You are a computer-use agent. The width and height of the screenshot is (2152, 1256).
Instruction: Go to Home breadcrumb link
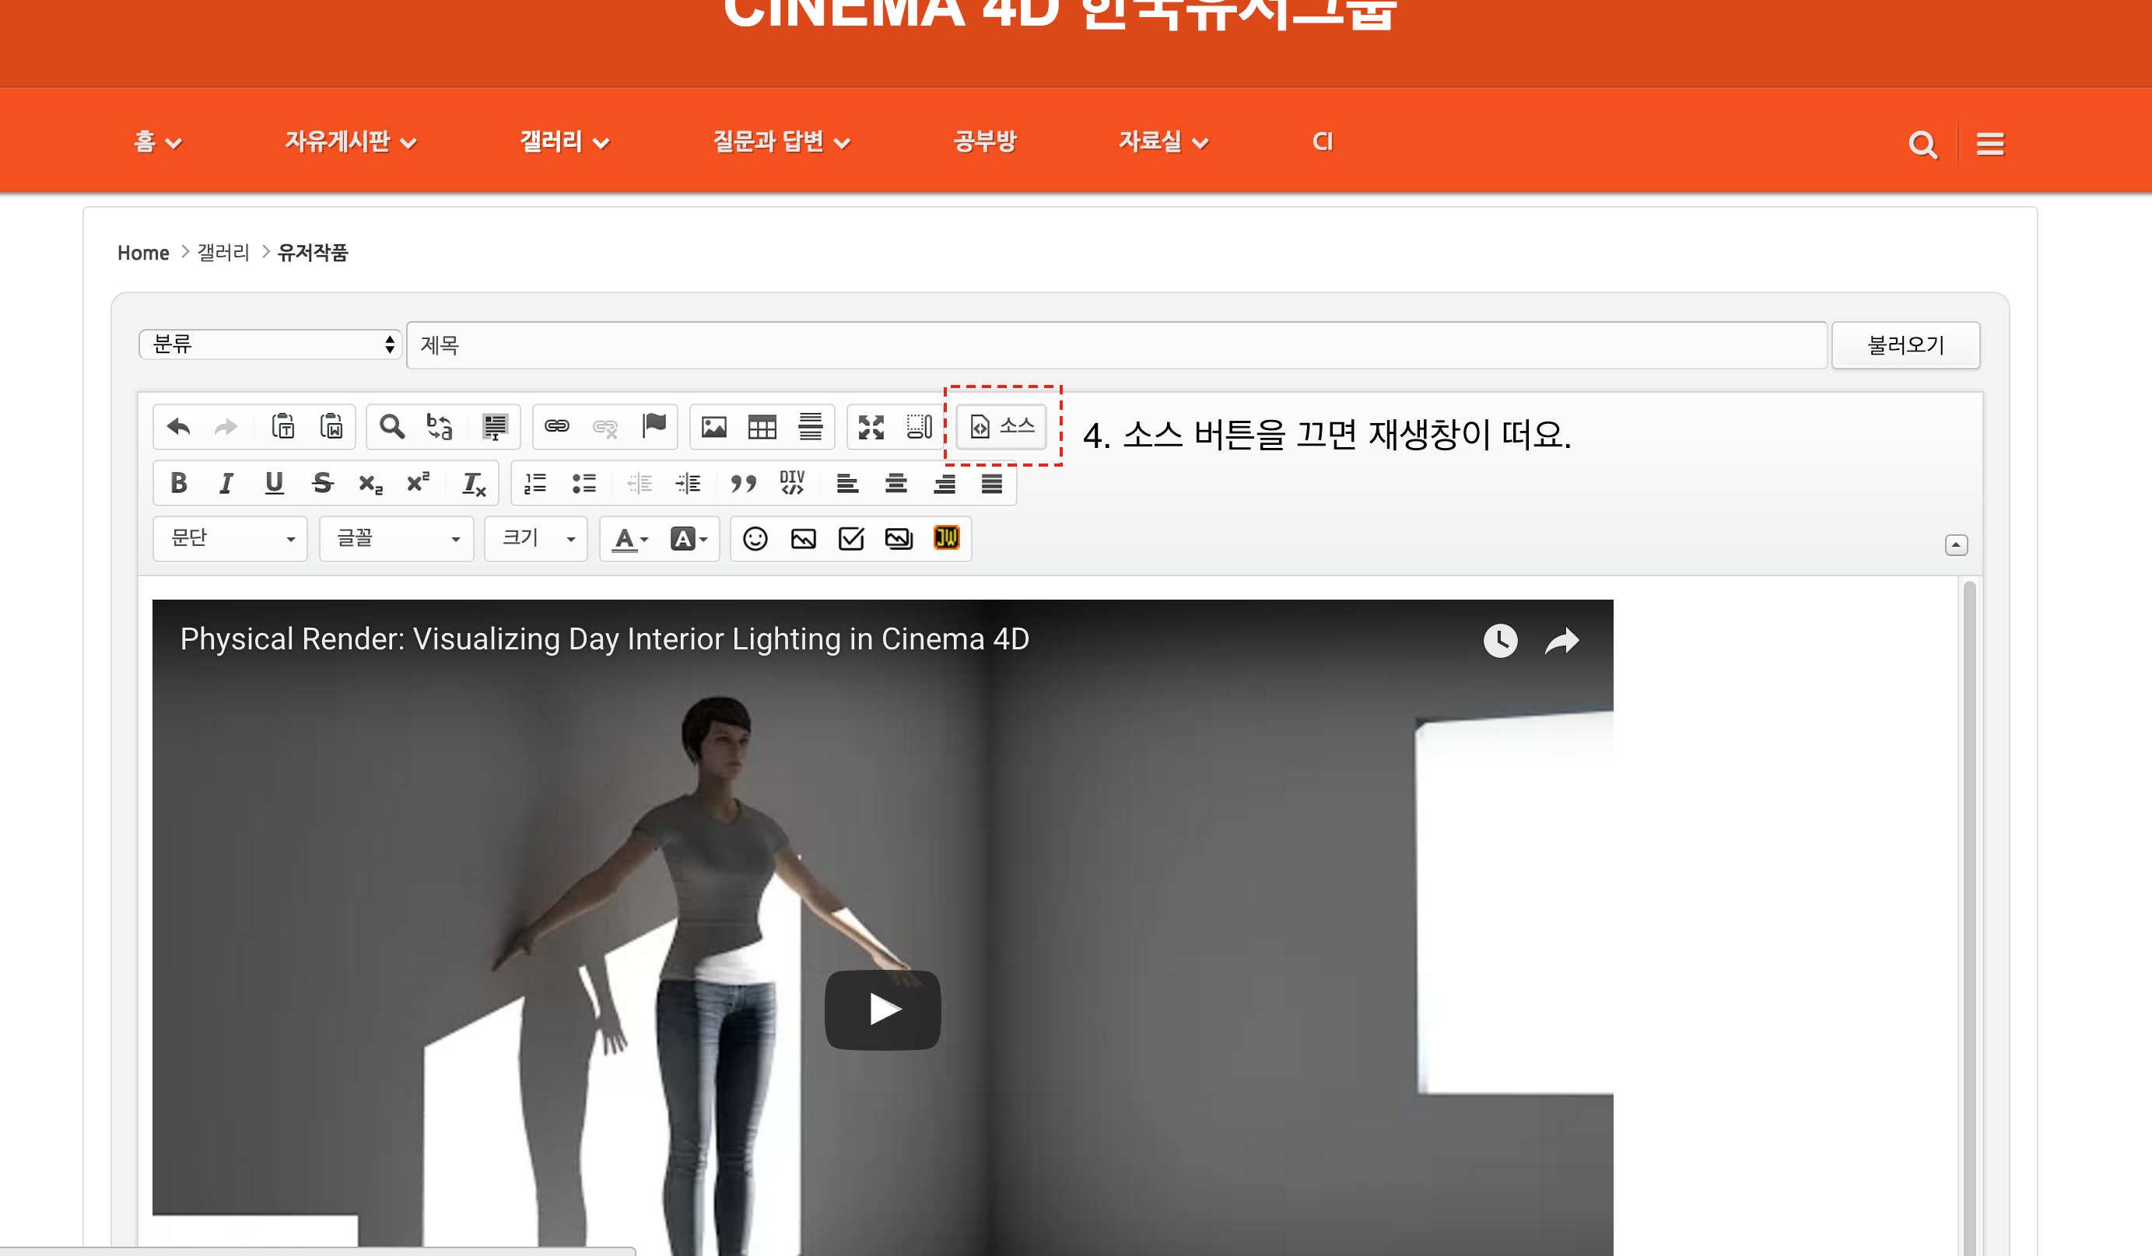click(x=143, y=253)
